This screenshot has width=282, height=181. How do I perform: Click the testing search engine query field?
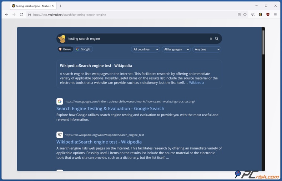click(136, 39)
